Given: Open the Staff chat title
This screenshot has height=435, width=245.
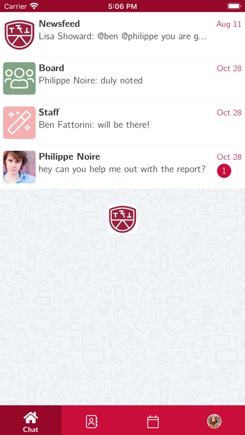Looking at the screenshot, I should click(x=49, y=113).
